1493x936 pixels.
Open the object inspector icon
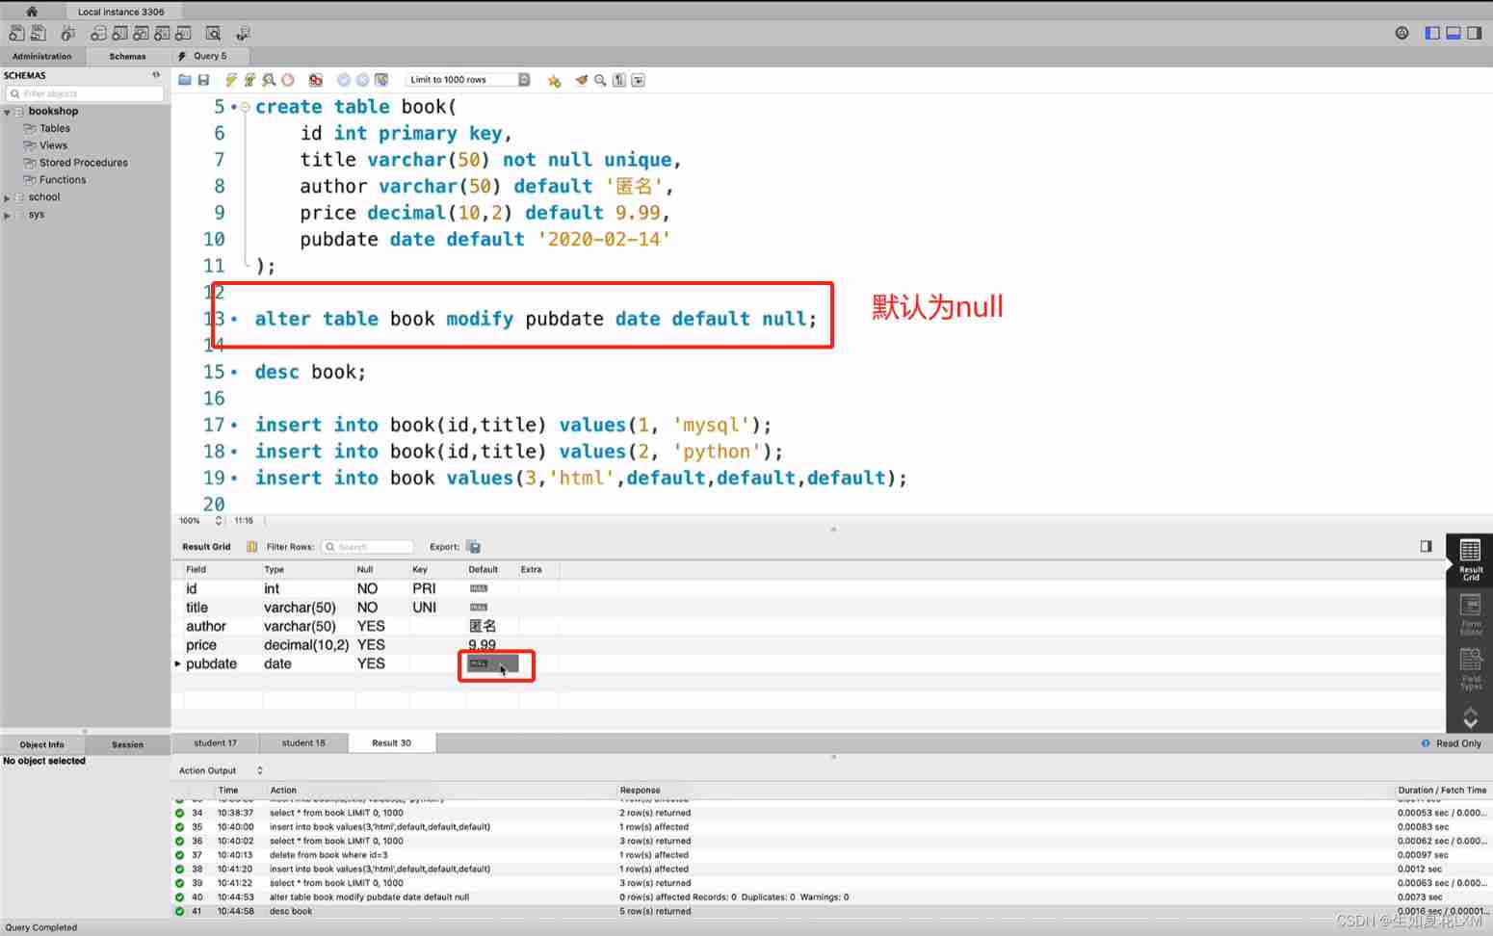[67, 34]
